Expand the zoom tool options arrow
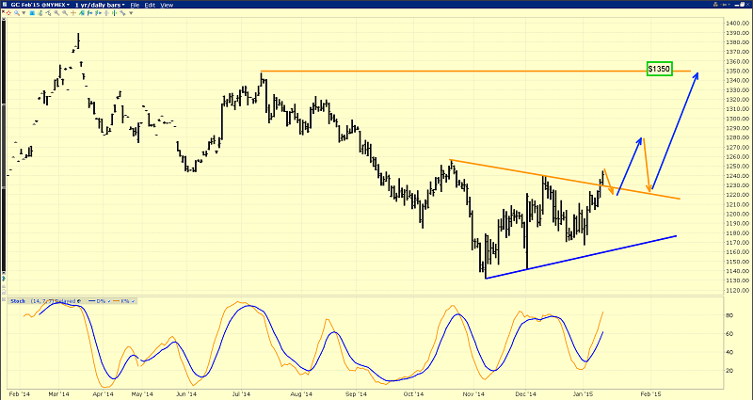The height and width of the screenshot is (400, 753). (x=24, y=13)
